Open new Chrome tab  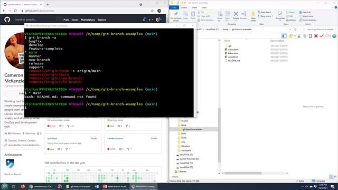(48, 4)
